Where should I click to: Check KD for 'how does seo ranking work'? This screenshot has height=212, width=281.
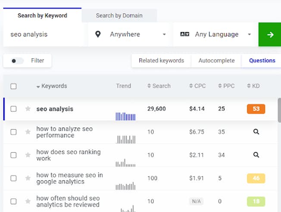coord(256,155)
